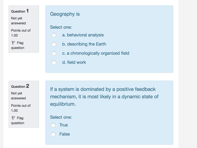197x148 pixels.
Task: Click the 'behavioral analysis' answer label
Action: [x=83, y=35]
